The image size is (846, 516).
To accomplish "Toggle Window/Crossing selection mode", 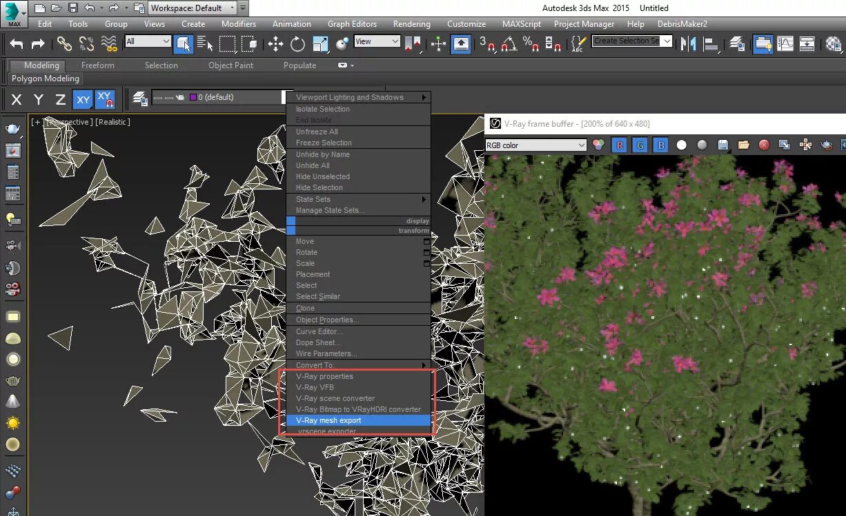I will click(x=249, y=45).
